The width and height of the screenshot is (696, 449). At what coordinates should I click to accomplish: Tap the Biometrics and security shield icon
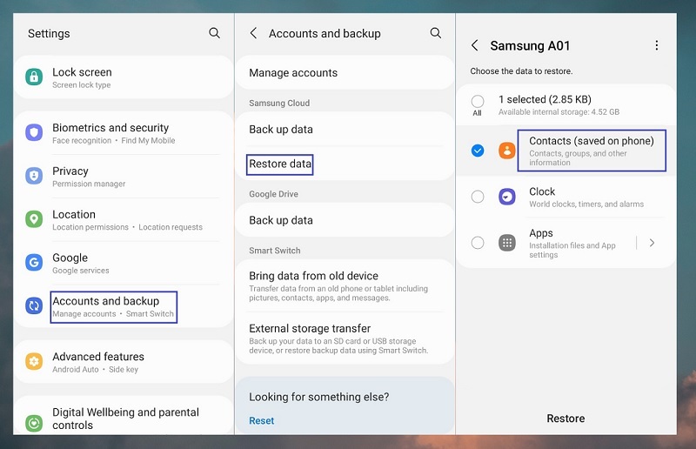point(34,132)
